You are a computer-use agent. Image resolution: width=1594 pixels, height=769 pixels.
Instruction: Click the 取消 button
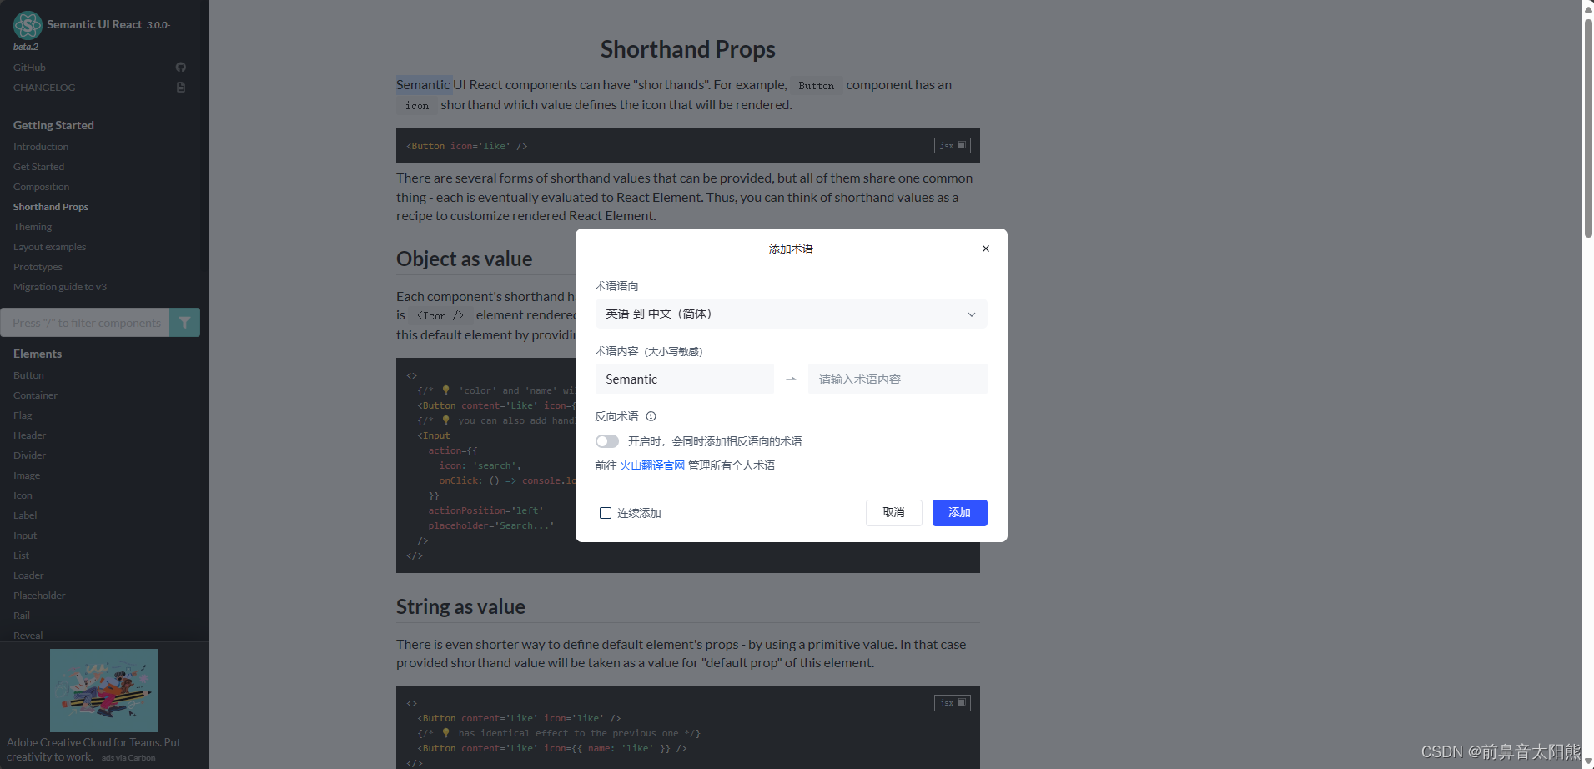(x=894, y=513)
